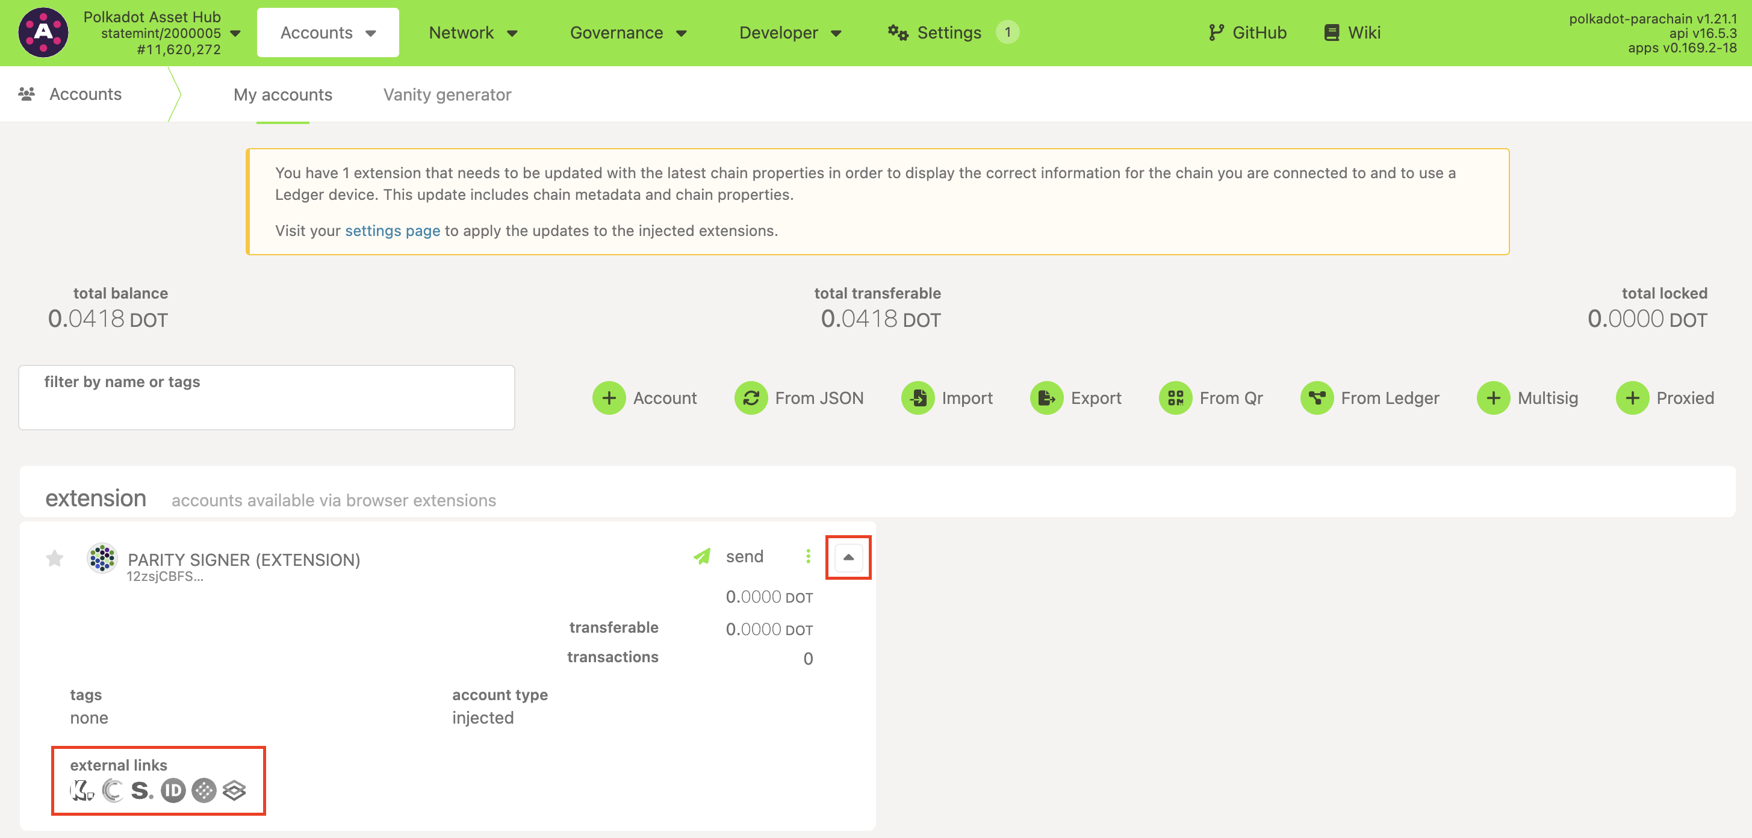The width and height of the screenshot is (1752, 838).
Task: Open the KodaDot external link icon
Action: pyautogui.click(x=82, y=790)
